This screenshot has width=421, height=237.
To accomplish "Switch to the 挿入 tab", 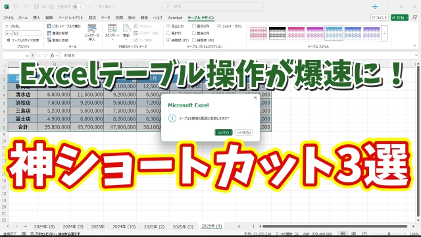I will [36, 18].
